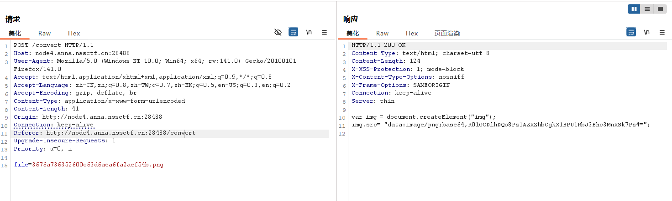Select the Hex tab in response panel

[412, 33]
